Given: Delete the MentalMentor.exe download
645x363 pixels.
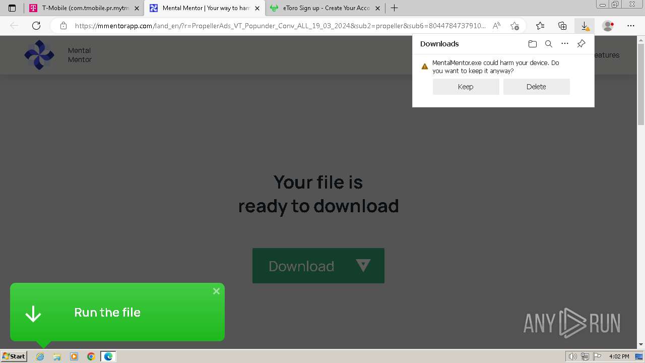Looking at the screenshot, I should (x=536, y=87).
